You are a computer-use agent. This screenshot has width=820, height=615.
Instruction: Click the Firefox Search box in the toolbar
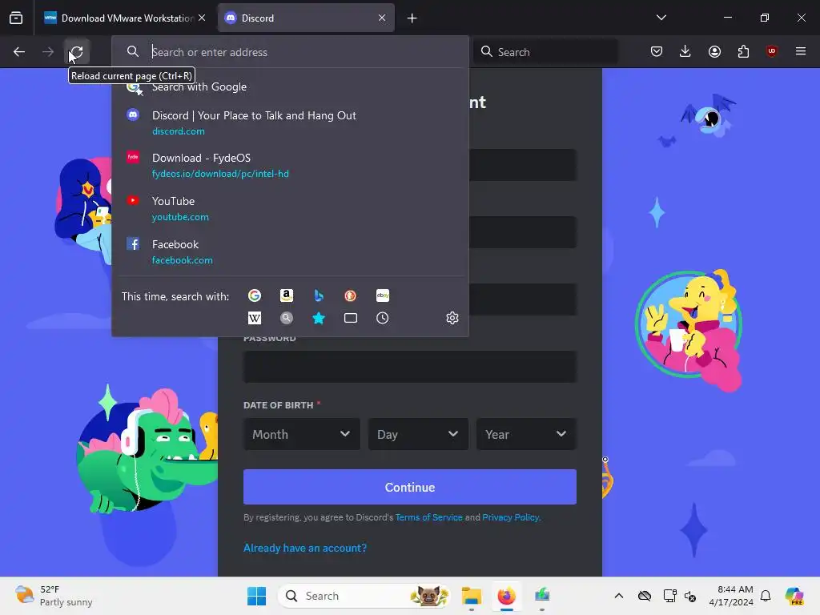click(545, 52)
